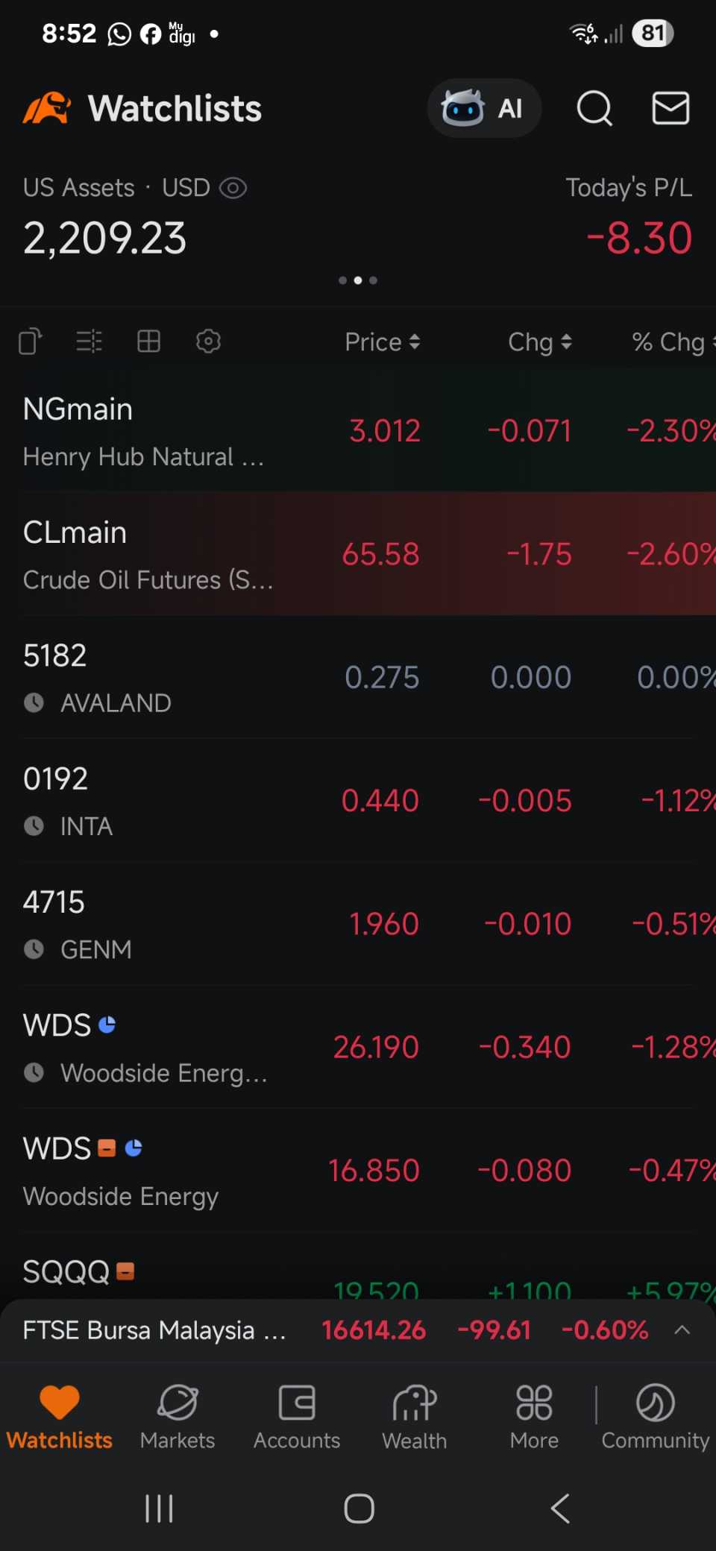Open the AI assistant robot button
The image size is (716, 1551).
[x=484, y=109]
